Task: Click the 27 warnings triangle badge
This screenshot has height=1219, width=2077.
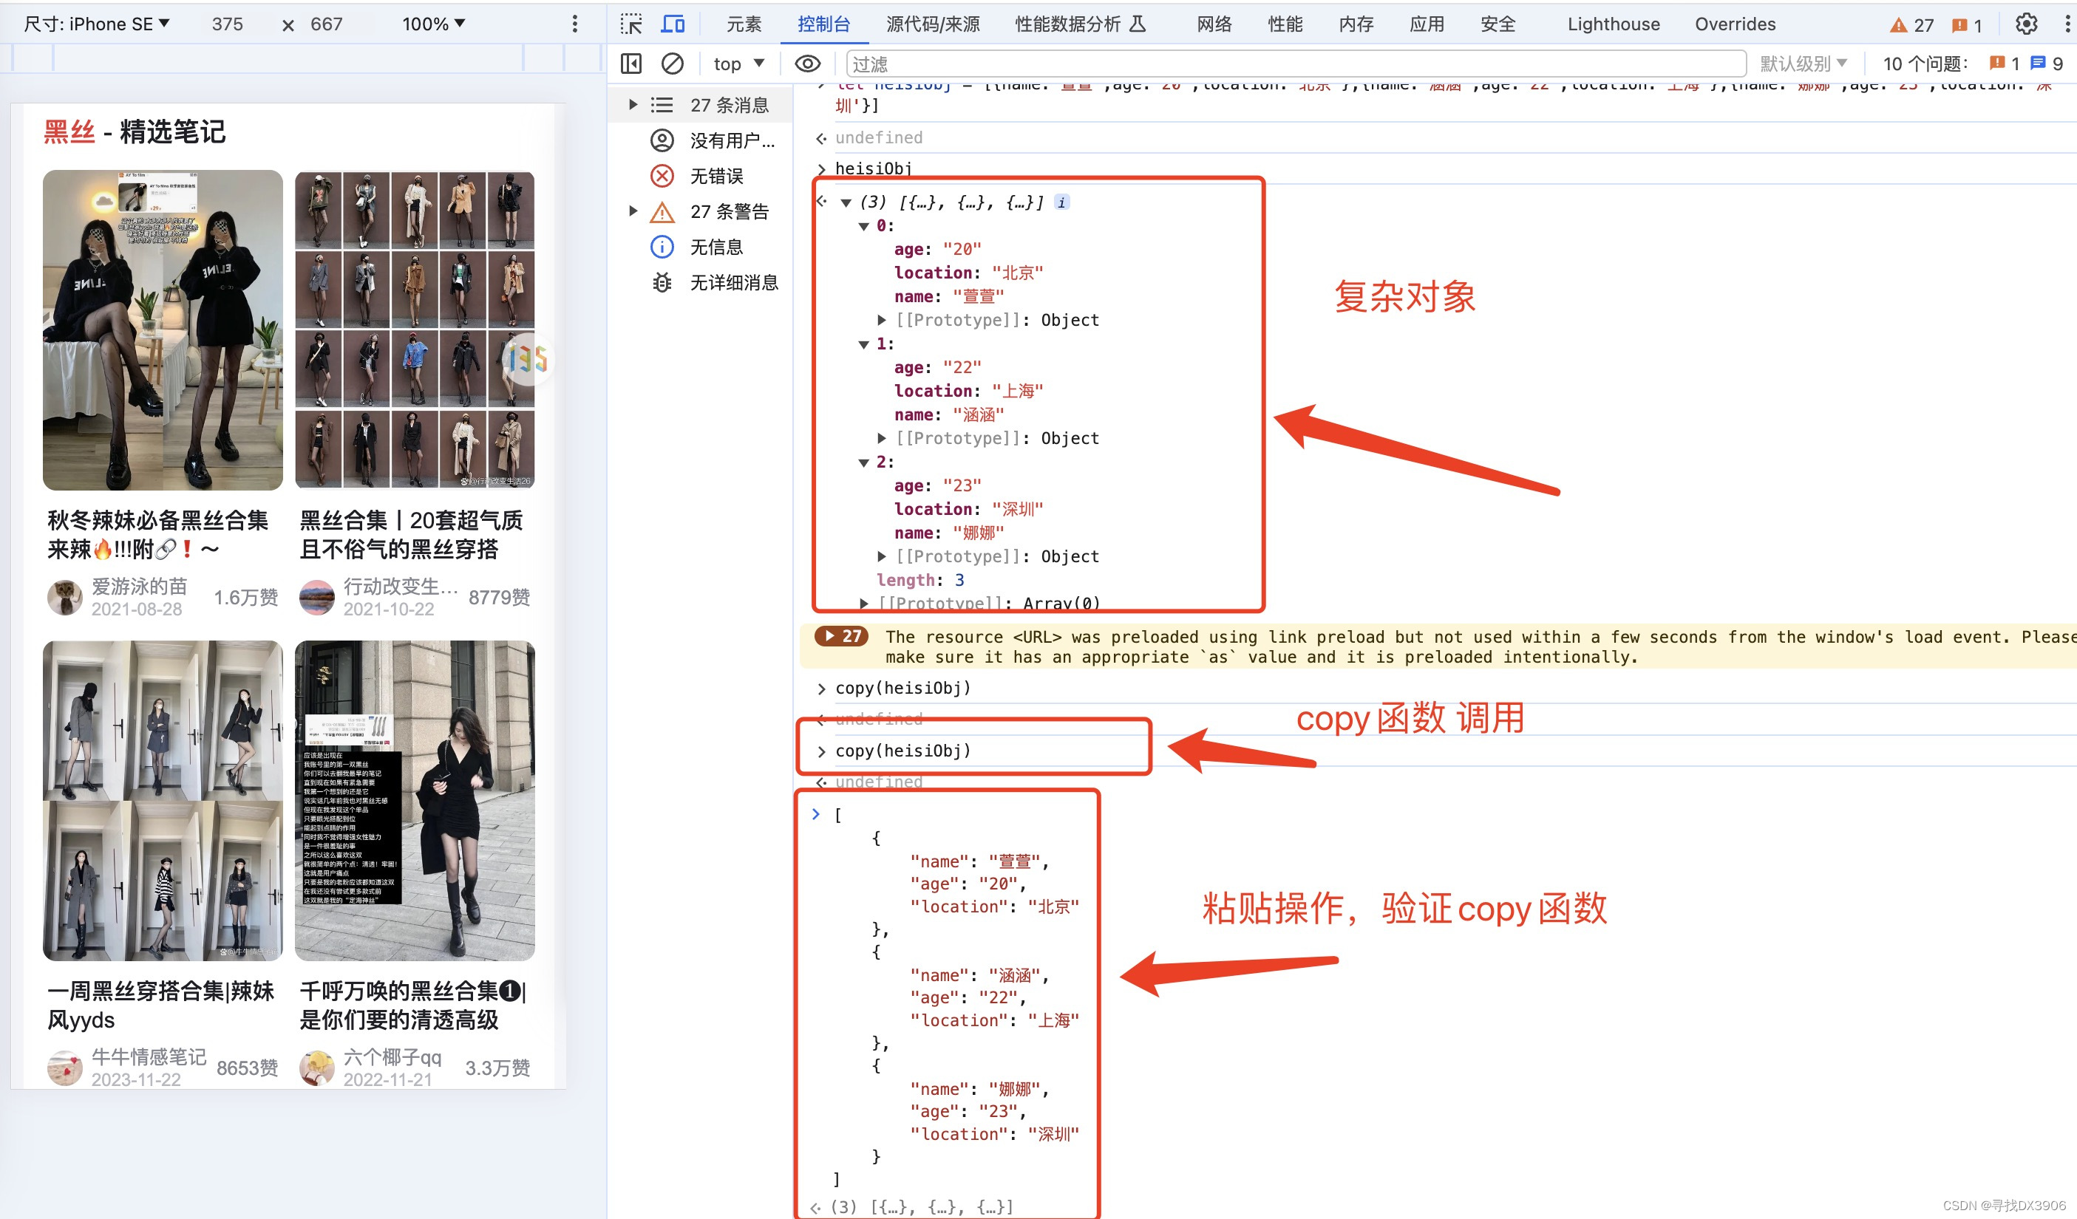Action: pyautogui.click(x=1911, y=24)
